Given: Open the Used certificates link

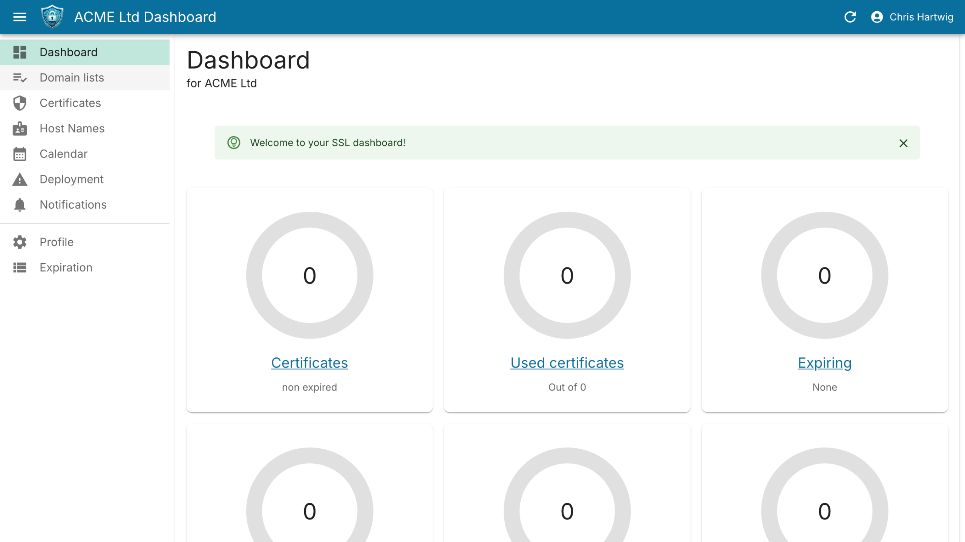Looking at the screenshot, I should coord(567,363).
